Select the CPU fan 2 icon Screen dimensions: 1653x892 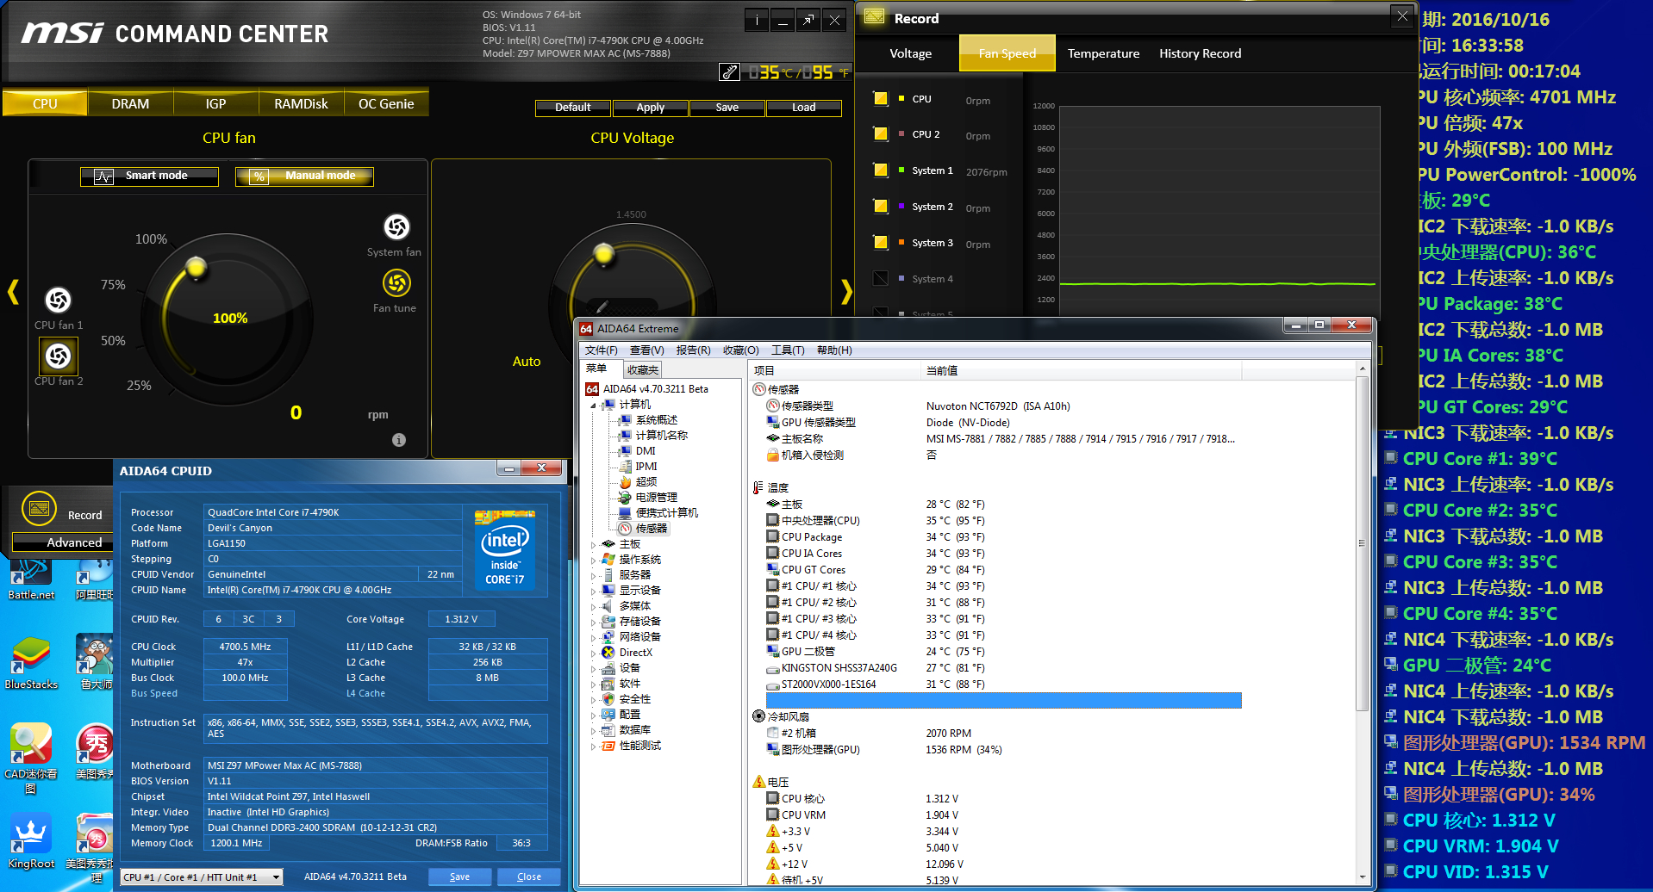[x=59, y=356]
